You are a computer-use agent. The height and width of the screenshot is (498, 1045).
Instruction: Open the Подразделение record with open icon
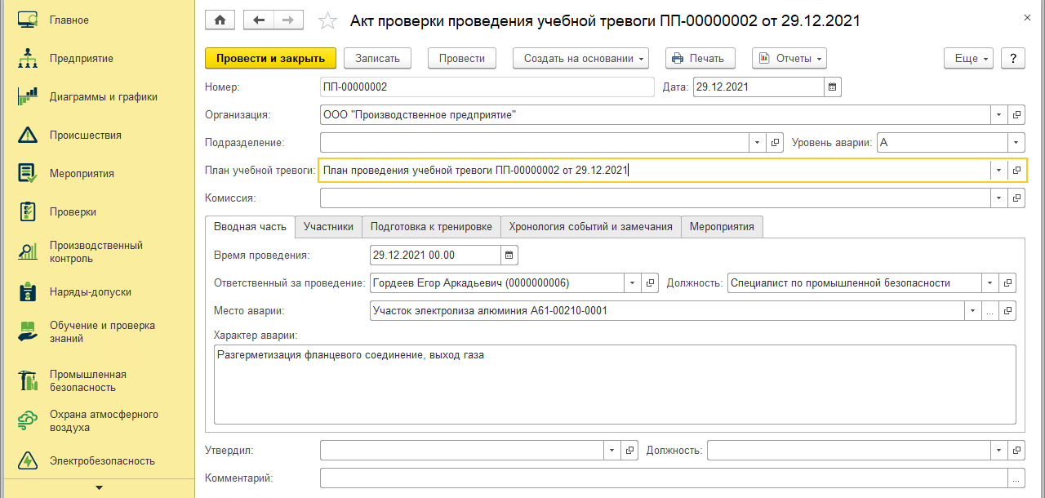(776, 143)
